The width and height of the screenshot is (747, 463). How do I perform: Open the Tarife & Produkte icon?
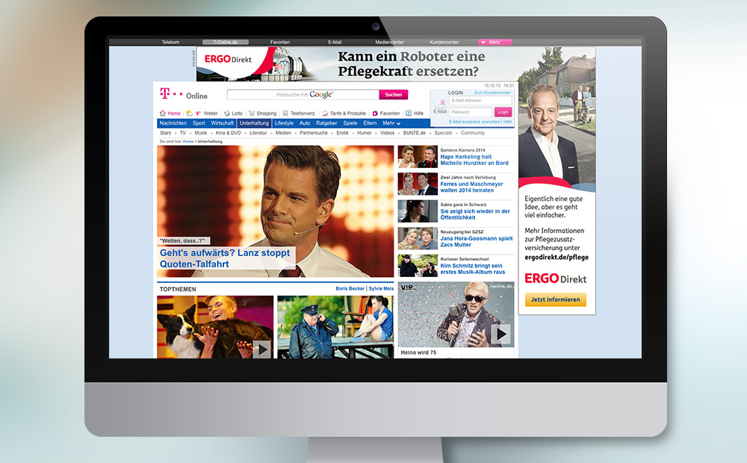tap(325, 114)
